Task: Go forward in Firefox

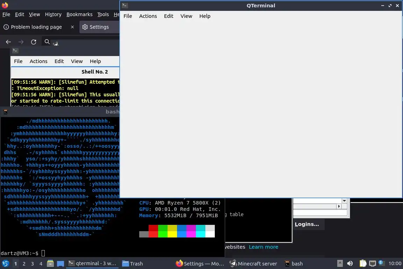Action: click(x=21, y=42)
